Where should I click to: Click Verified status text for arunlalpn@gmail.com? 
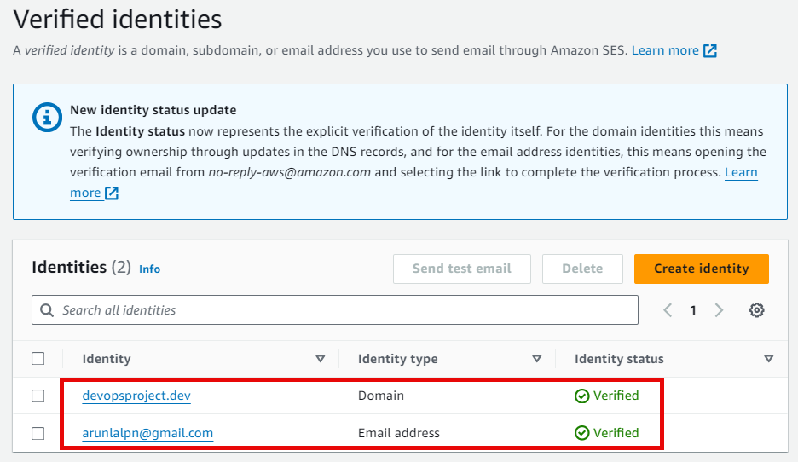coord(616,433)
